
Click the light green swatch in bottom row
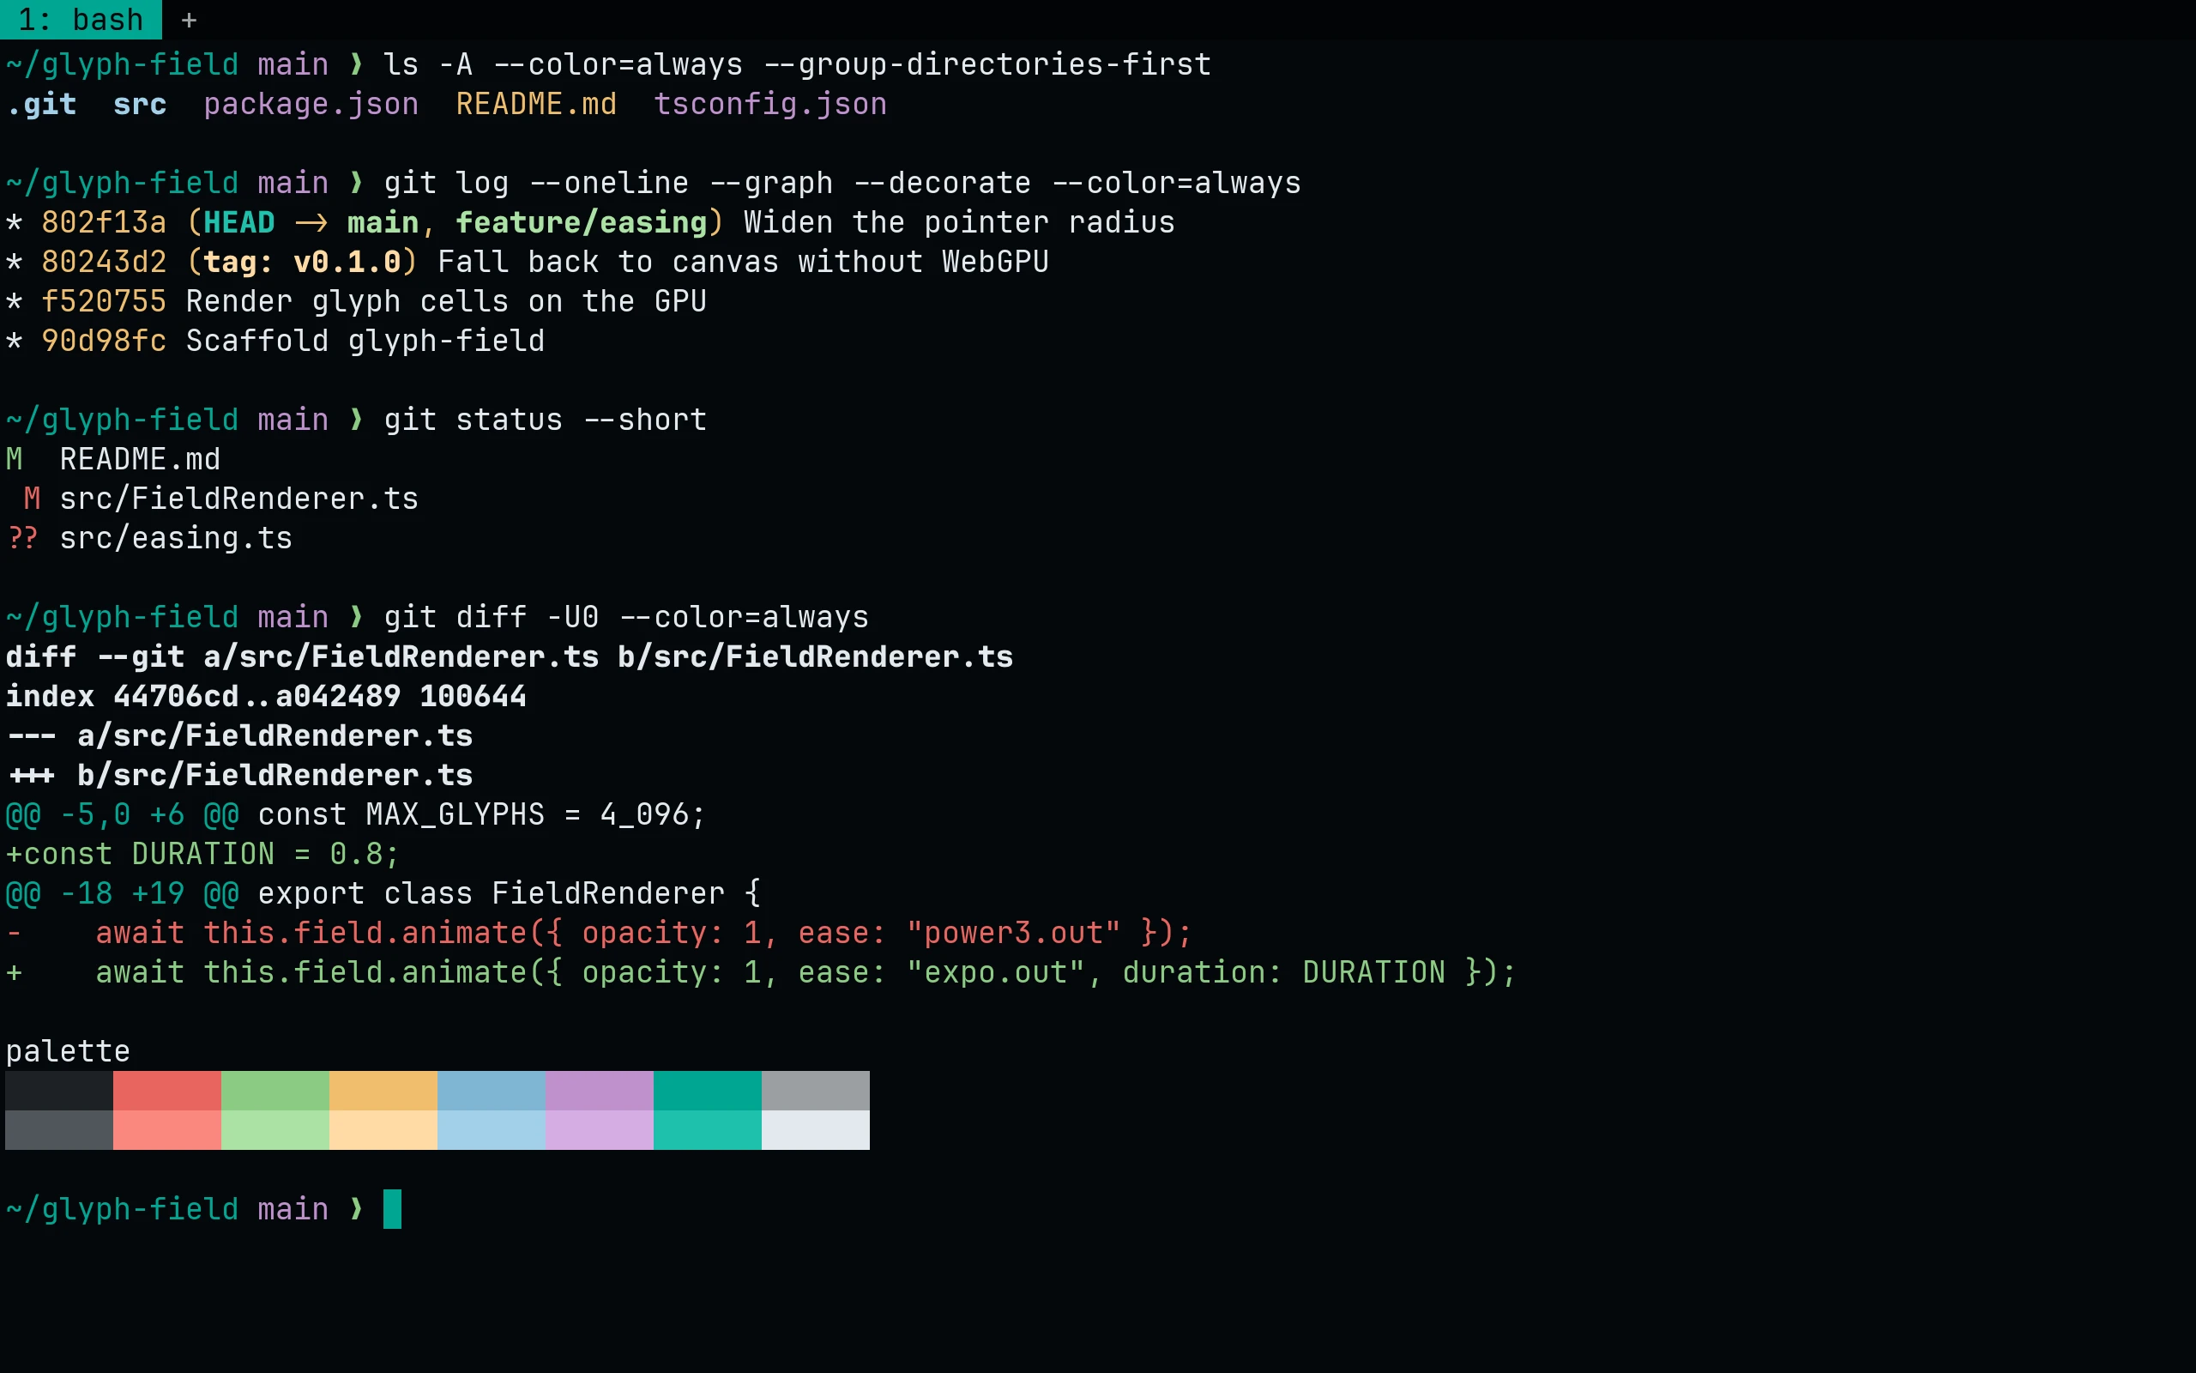coord(275,1129)
